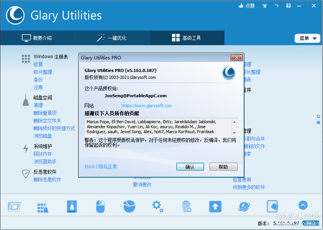The image size is (323, 230).
Task: Click the 撤消更改 link
Action: point(143,185)
